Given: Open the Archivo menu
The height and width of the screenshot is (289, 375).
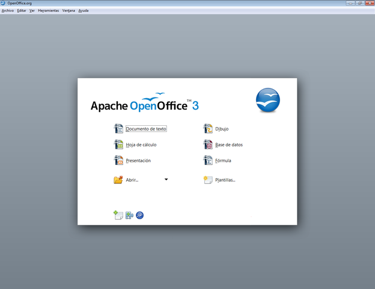Looking at the screenshot, I should click(x=8, y=11).
